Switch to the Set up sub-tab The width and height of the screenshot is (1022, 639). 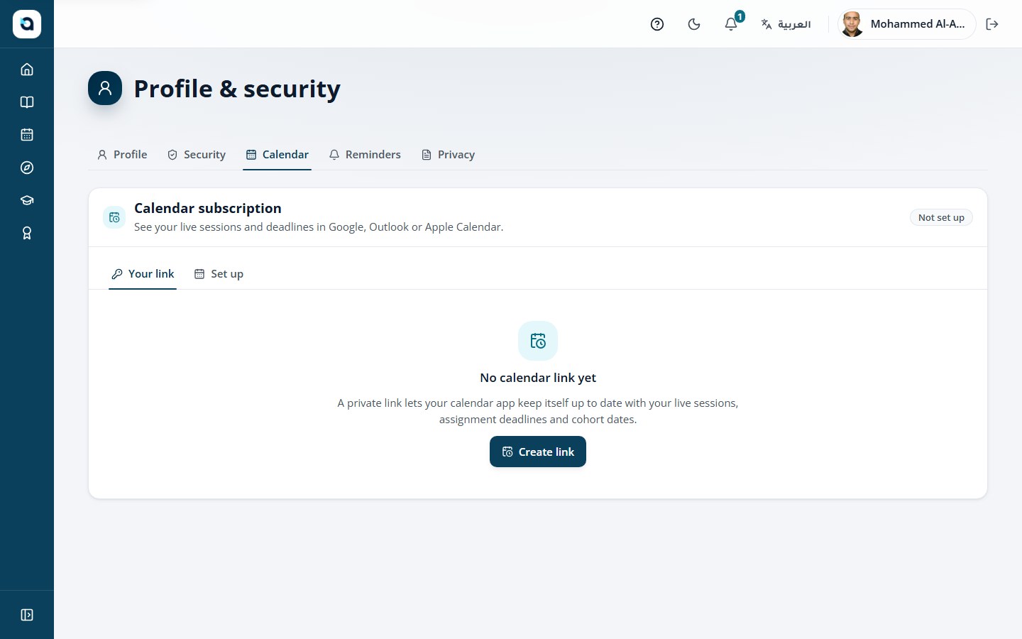[219, 274]
